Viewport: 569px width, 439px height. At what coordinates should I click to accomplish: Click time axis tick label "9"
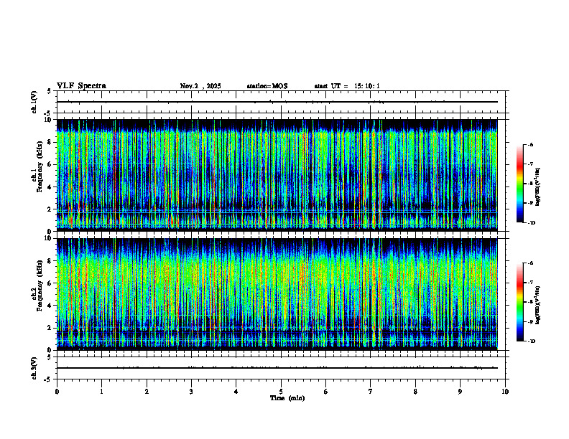(x=460, y=392)
